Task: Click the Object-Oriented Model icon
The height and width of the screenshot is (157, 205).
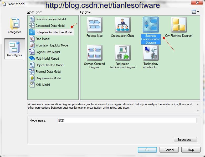Action: [x=32, y=65]
